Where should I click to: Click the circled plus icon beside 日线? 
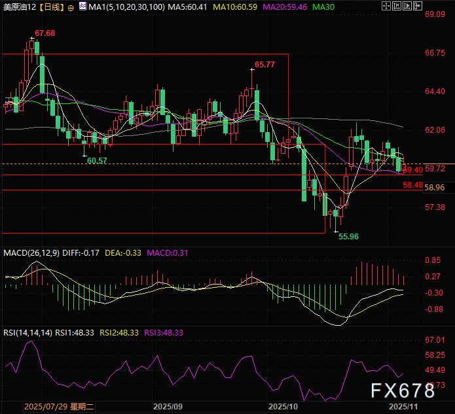71,8
